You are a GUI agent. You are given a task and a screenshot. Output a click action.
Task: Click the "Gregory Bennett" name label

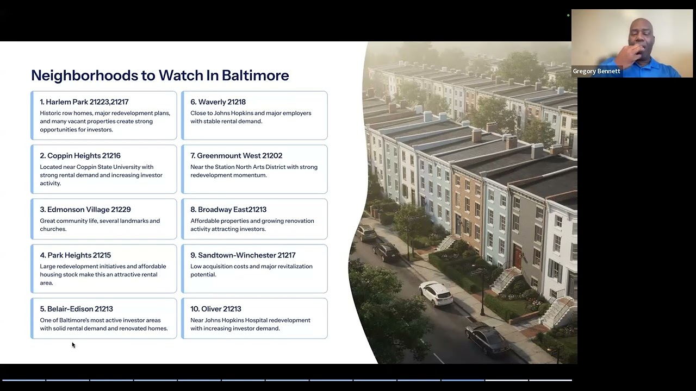[x=596, y=71]
